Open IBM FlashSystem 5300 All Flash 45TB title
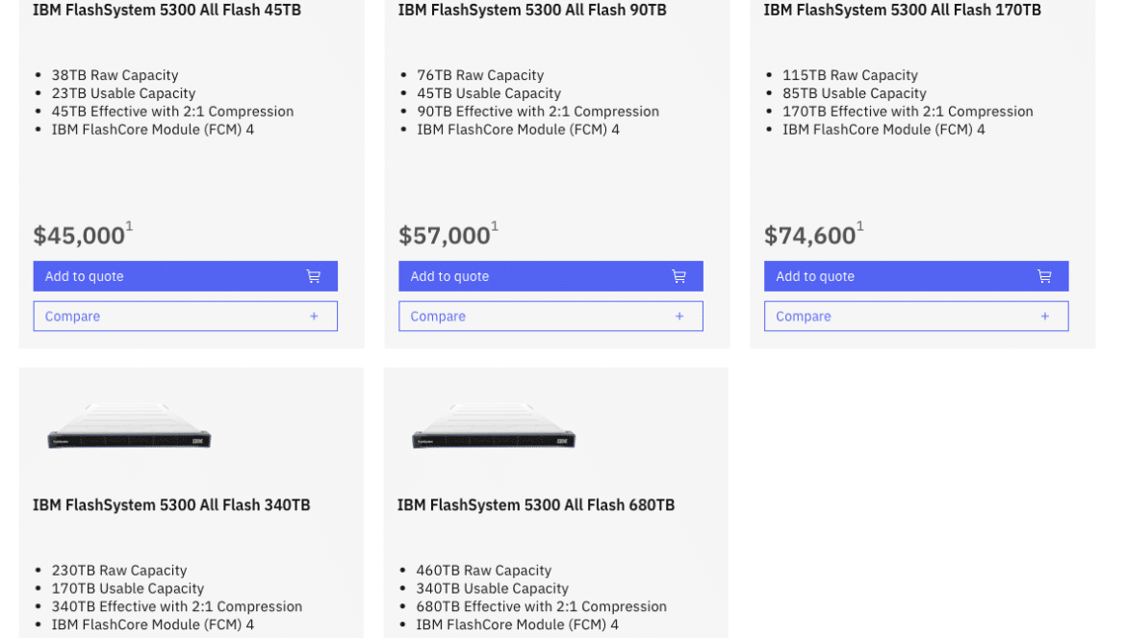This screenshot has width=1126, height=638. pos(166,10)
